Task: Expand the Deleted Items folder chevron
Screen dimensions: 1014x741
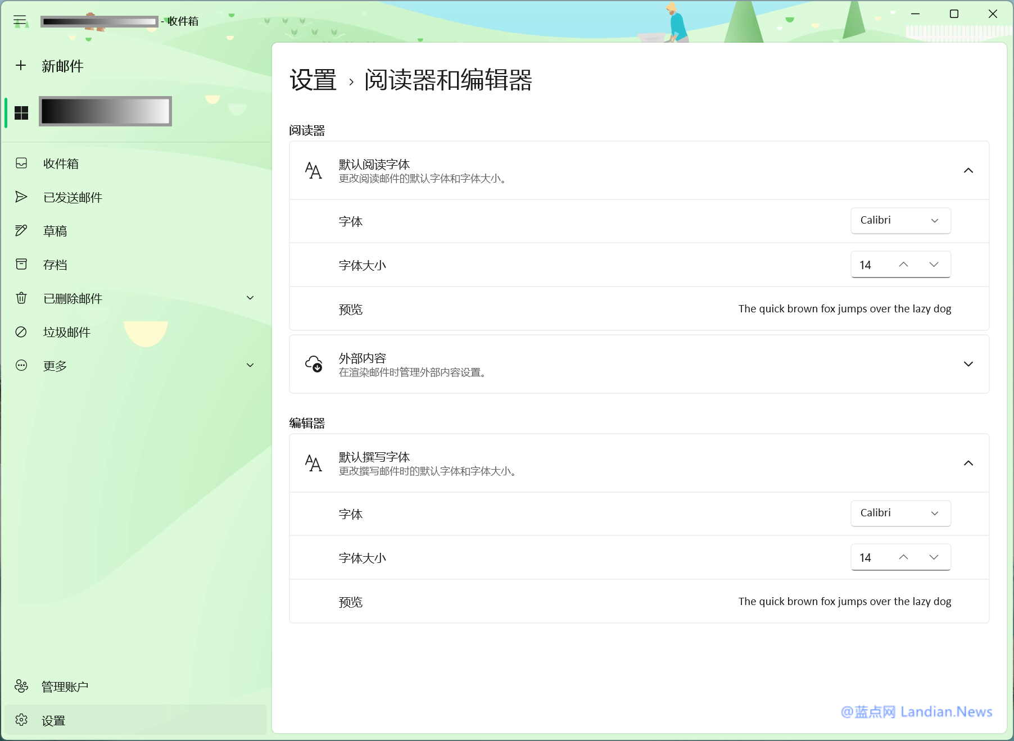Action: tap(250, 298)
